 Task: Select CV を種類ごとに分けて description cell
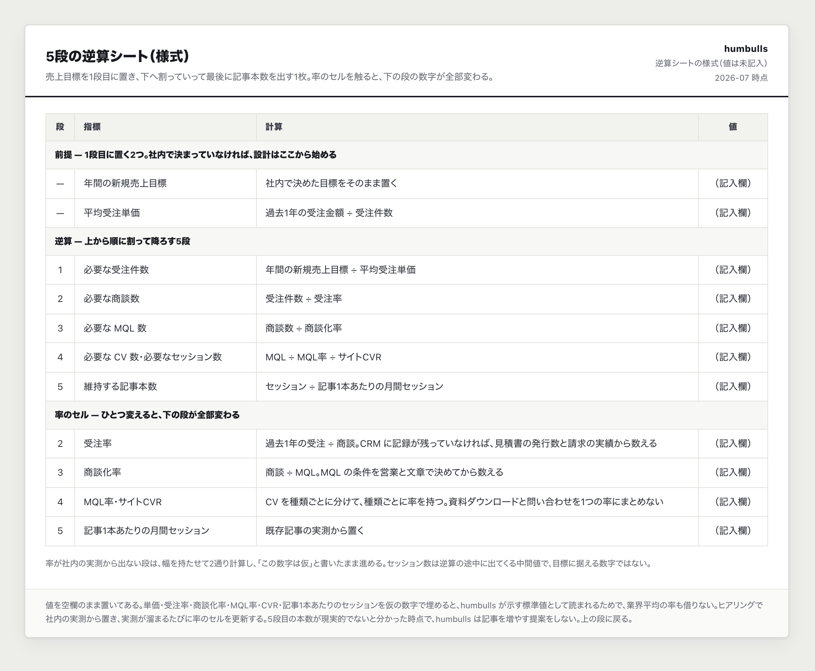(477, 502)
